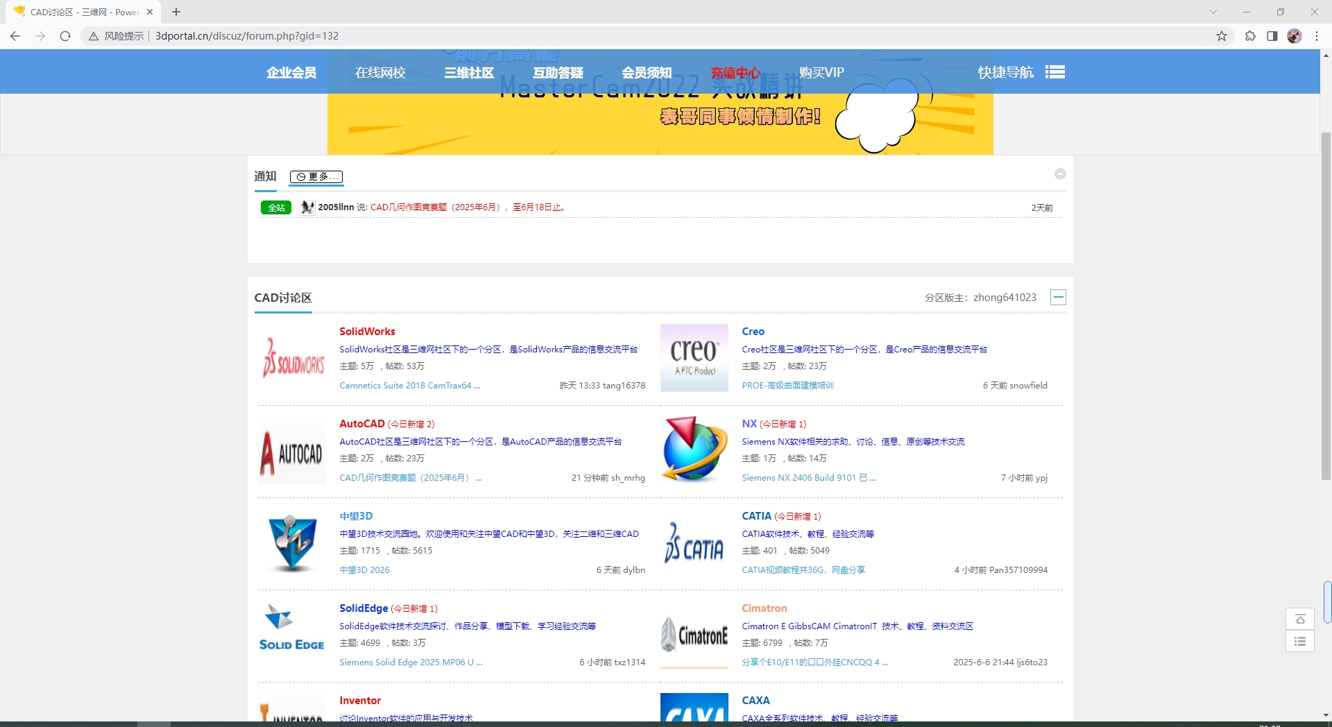Viewport: 1332px width, 727px height.
Task: Toggle the browser side panel icon
Action: point(1272,36)
